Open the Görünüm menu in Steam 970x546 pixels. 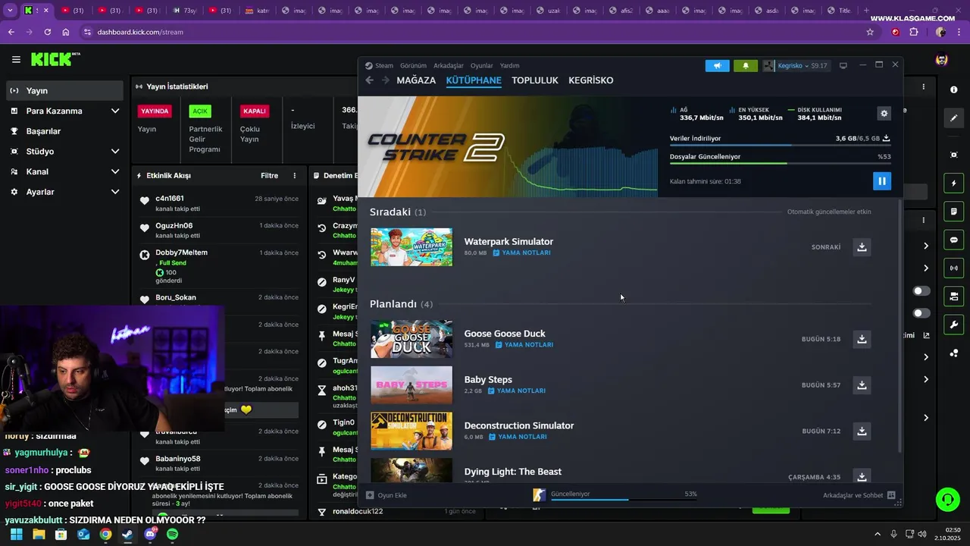[413, 66]
